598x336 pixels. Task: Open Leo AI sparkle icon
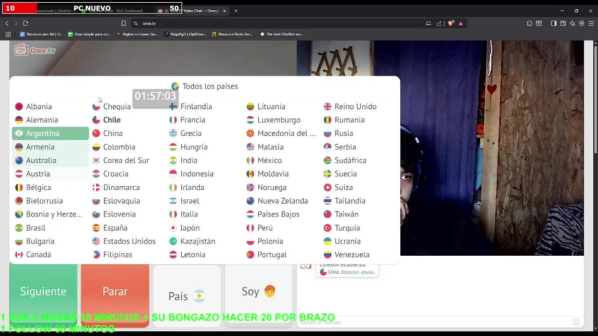point(572,23)
